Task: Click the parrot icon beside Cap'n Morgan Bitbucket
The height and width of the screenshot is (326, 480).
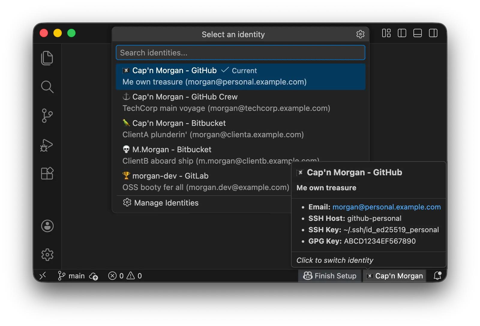Action: click(x=126, y=123)
